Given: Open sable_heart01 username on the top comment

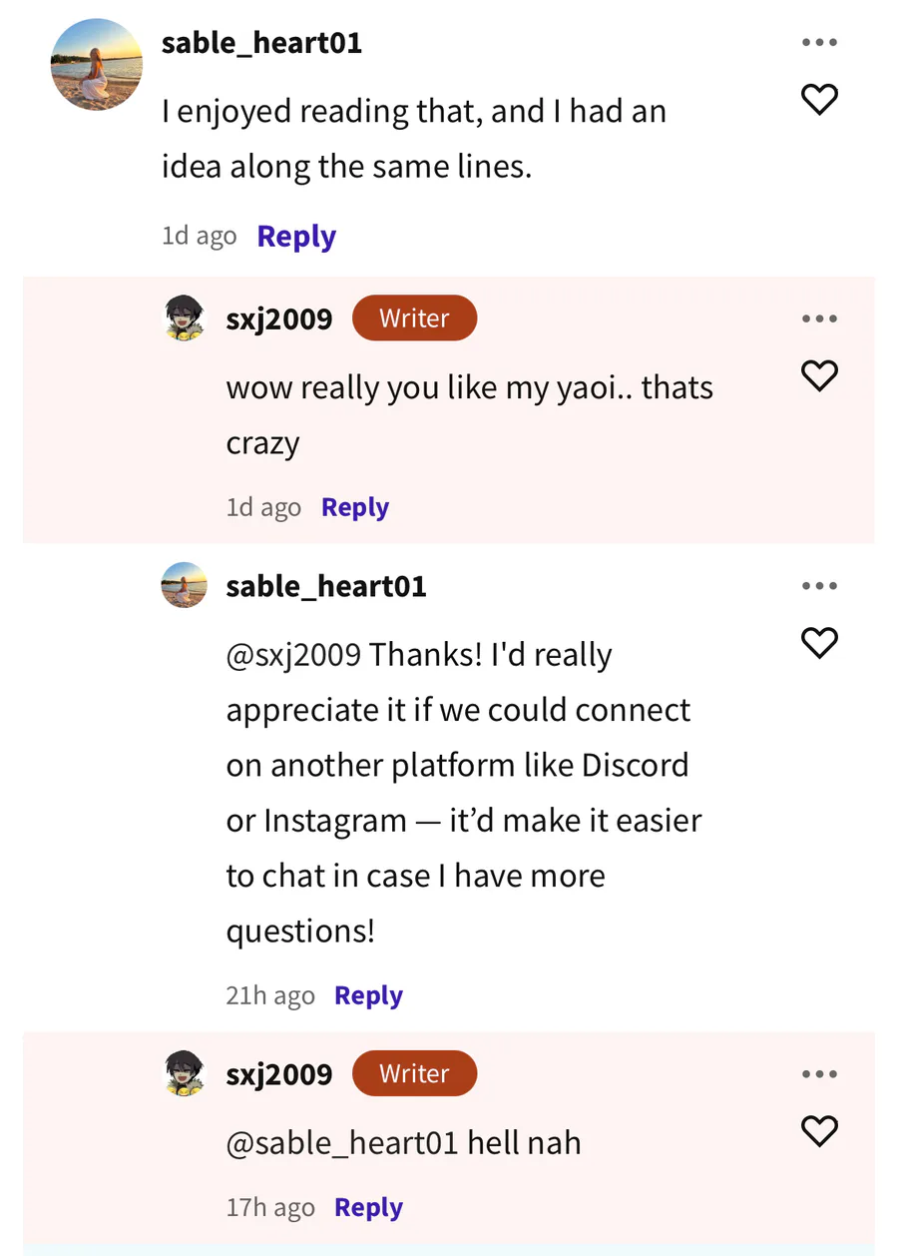Looking at the screenshot, I should [262, 43].
